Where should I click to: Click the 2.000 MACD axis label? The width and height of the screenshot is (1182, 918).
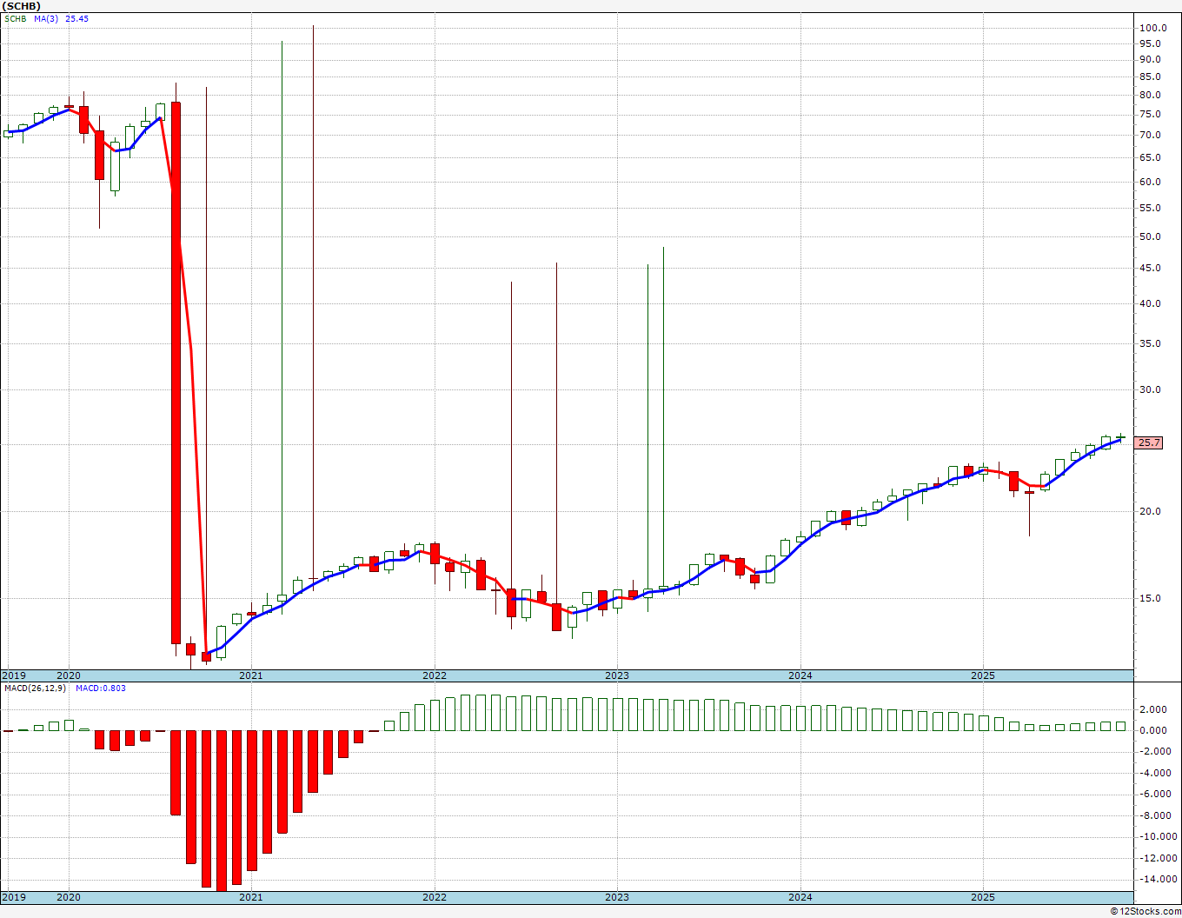(x=1153, y=709)
